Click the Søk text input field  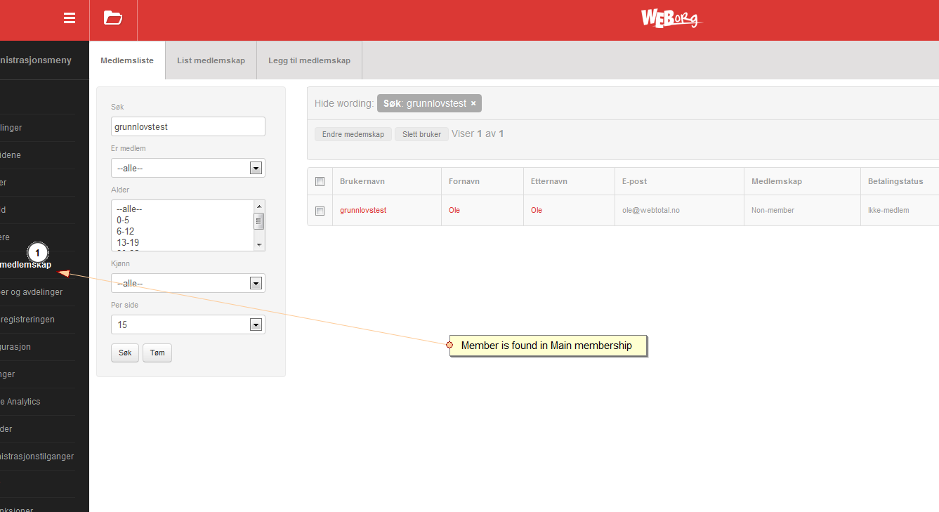[188, 126]
